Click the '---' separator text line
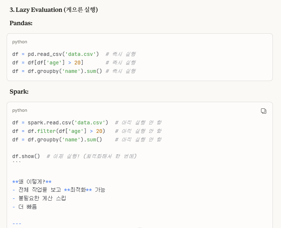Image resolution: width=281 pixels, height=228 pixels. pos(17,224)
